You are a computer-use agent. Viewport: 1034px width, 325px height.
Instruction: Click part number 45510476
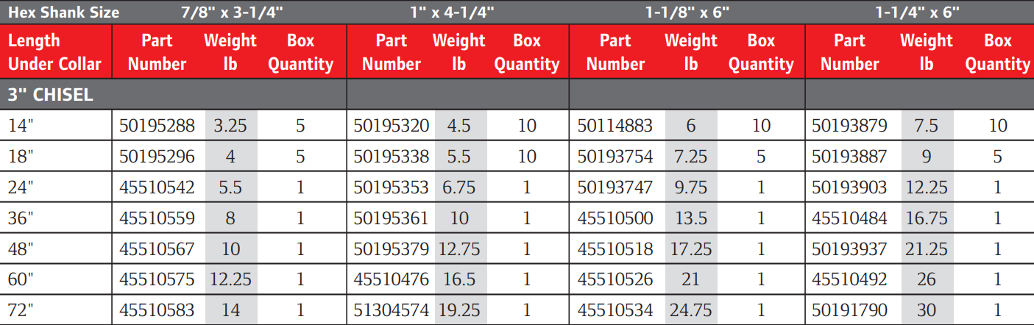tap(391, 280)
